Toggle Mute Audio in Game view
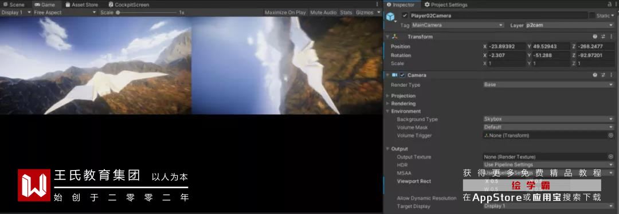The height and width of the screenshot is (214, 619). point(323,13)
